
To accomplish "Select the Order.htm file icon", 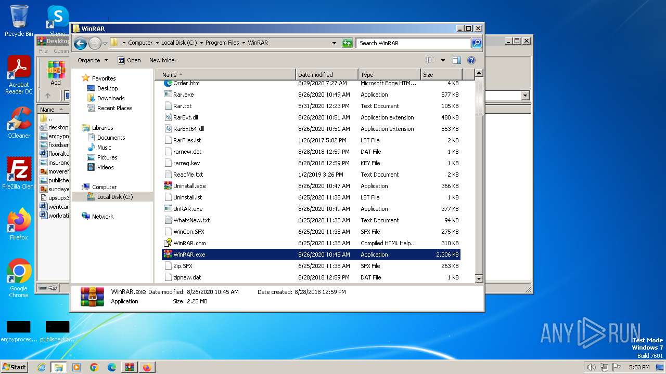I will [x=168, y=83].
